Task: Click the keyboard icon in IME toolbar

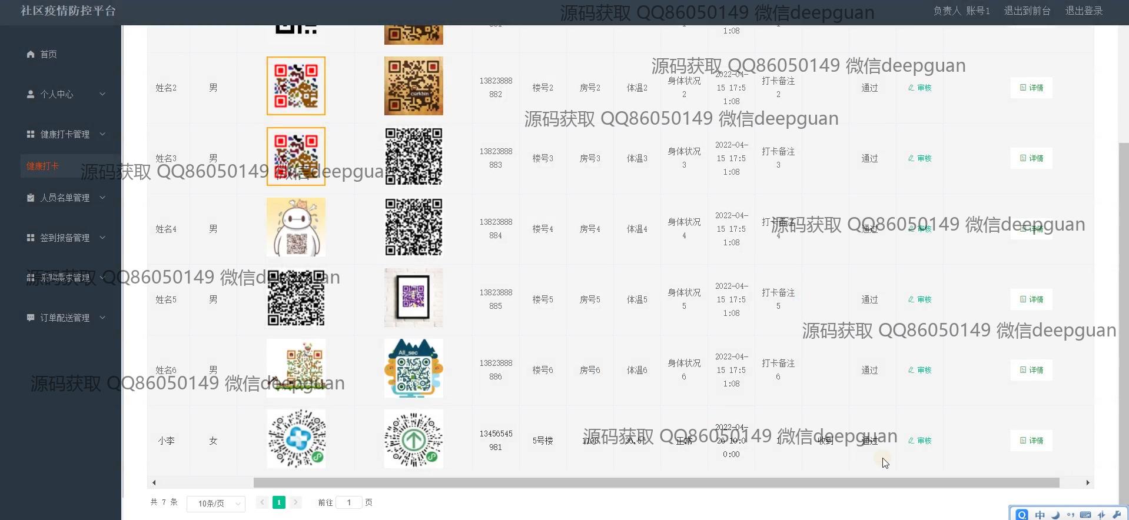Action: pos(1085,515)
